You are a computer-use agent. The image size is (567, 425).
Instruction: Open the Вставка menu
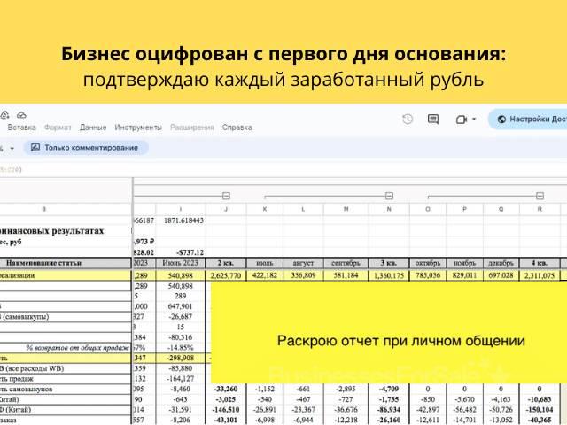[x=21, y=127]
